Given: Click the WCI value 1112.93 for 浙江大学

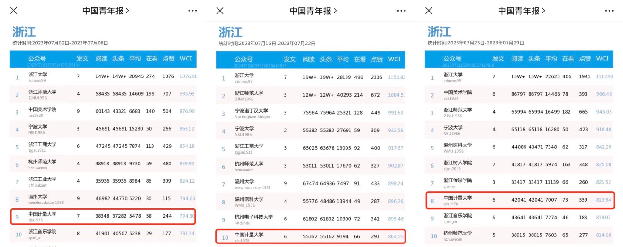Looking at the screenshot, I should click(604, 77).
